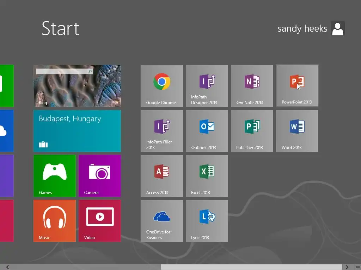The height and width of the screenshot is (270, 361).
Task: Click the zoom-out minus button at corner
Action: 357,267
